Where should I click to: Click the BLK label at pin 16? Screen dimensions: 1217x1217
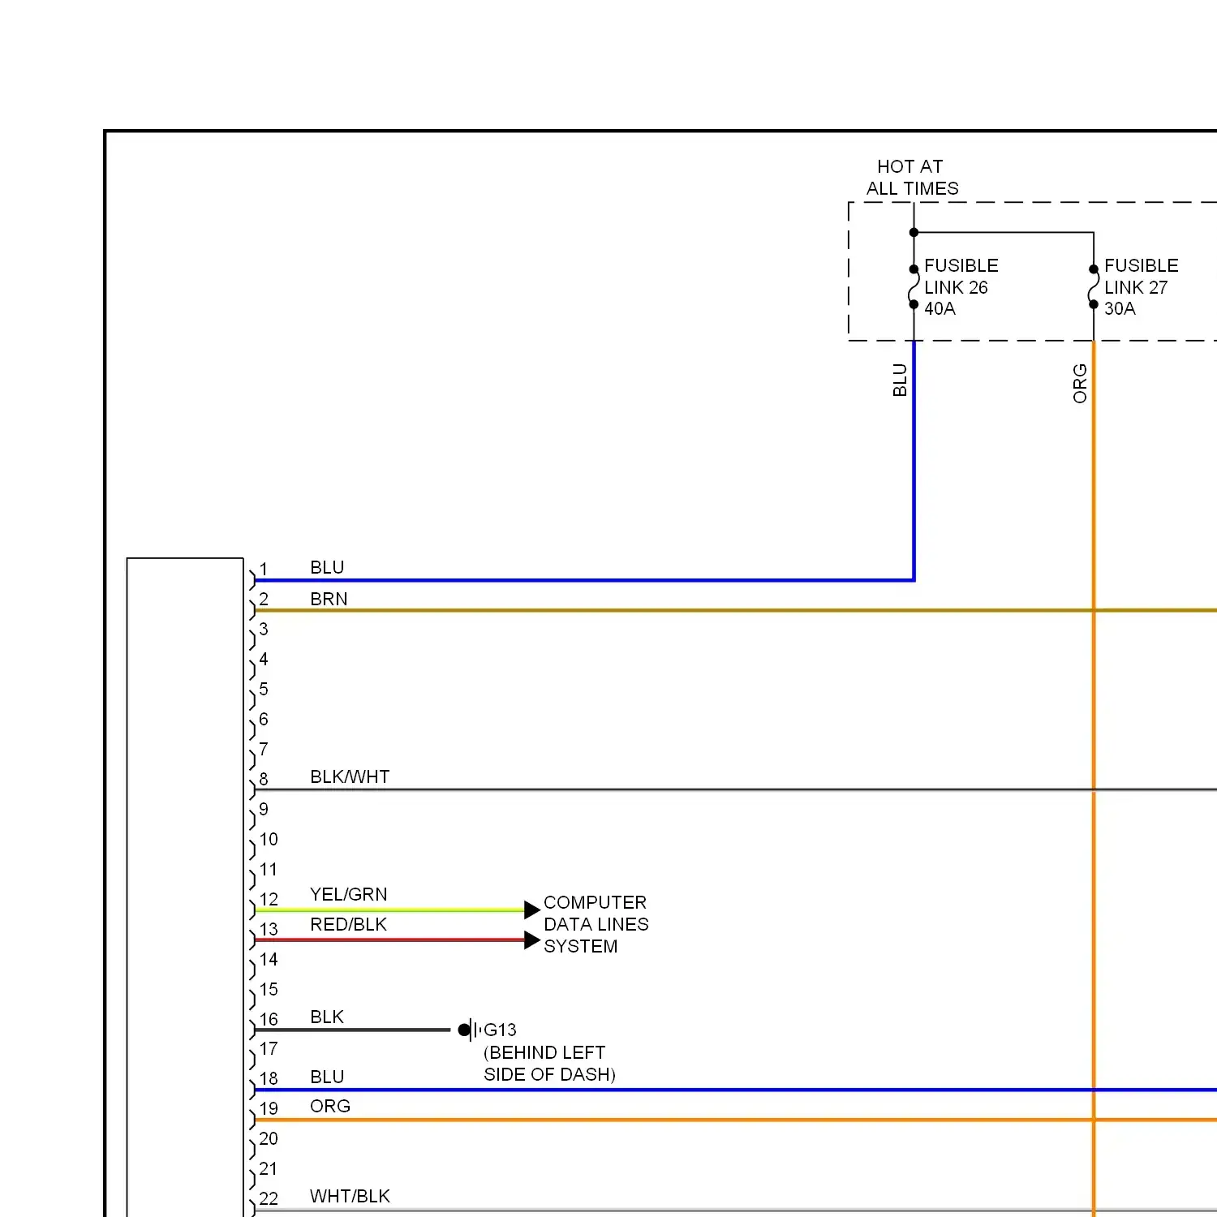pos(327,1017)
